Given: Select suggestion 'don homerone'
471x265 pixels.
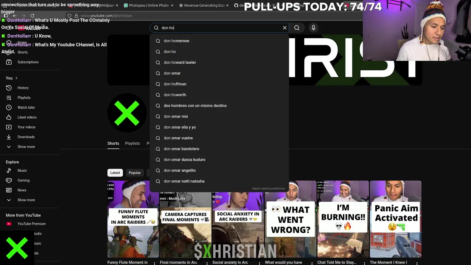Looking at the screenshot, I should pos(219,41).
